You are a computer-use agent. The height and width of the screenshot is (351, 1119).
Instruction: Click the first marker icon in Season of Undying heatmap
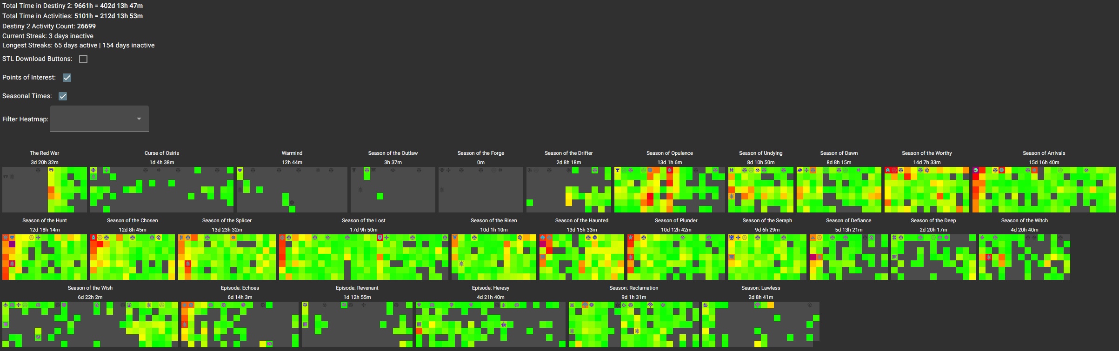[x=732, y=170]
